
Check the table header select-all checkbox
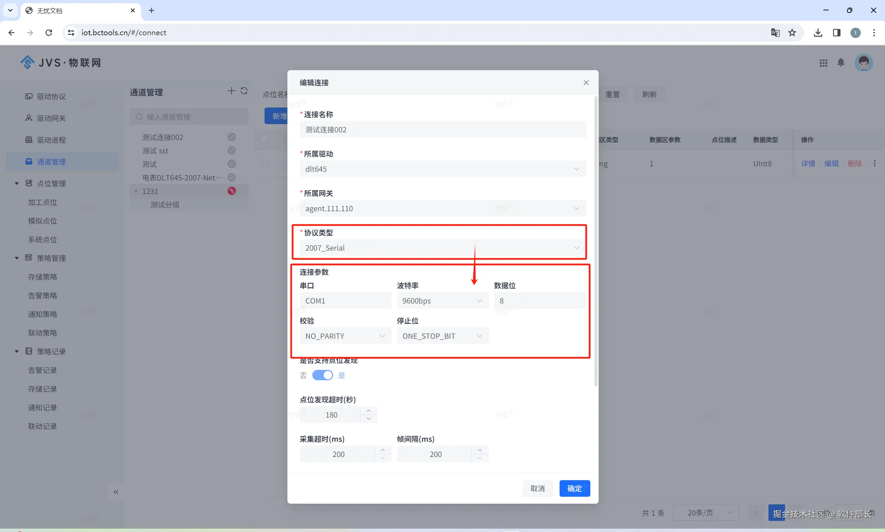(x=264, y=139)
